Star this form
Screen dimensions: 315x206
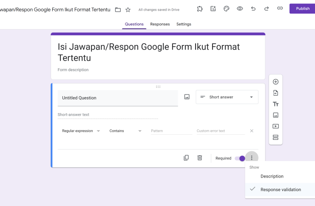point(128,10)
